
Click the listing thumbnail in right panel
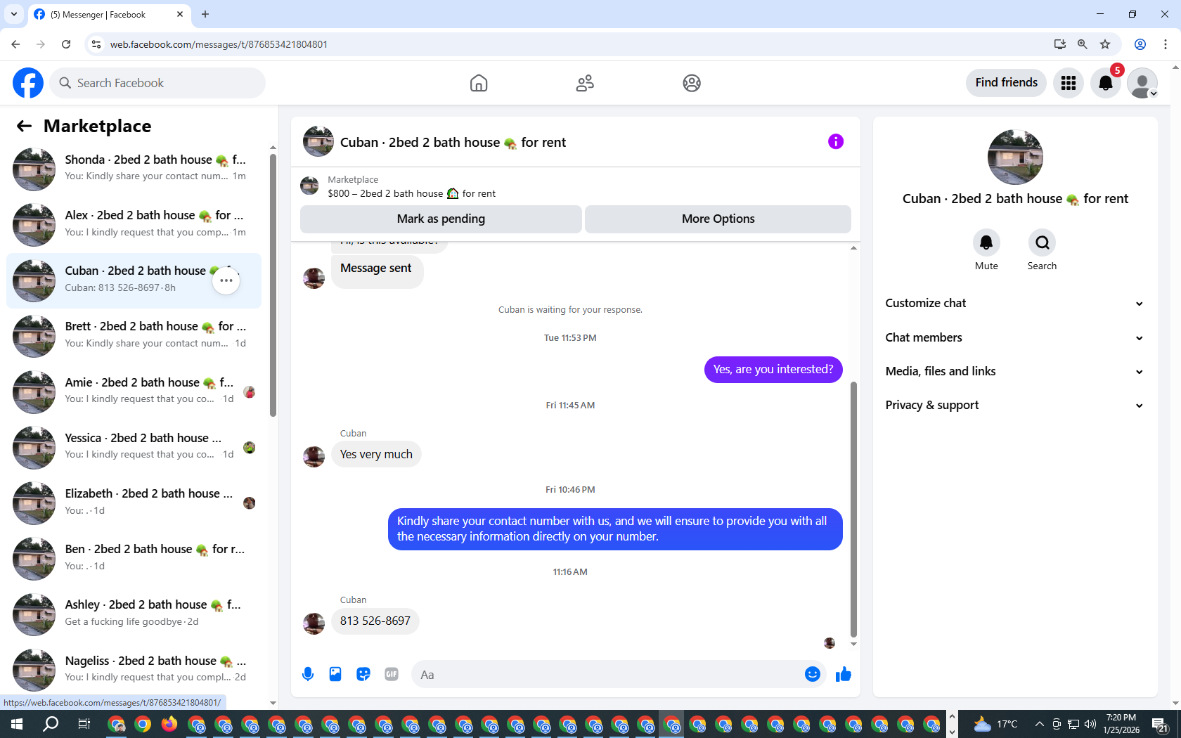[x=1015, y=157]
